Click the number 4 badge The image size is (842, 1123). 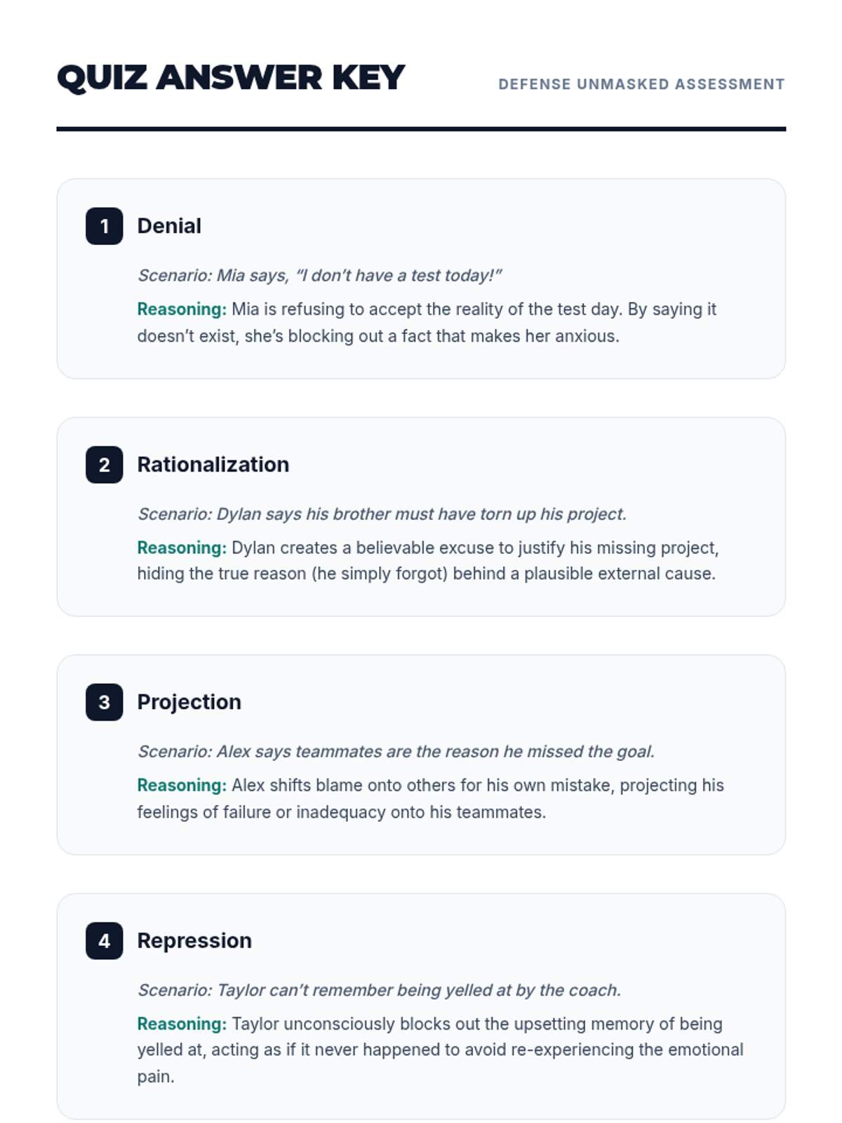click(x=104, y=941)
